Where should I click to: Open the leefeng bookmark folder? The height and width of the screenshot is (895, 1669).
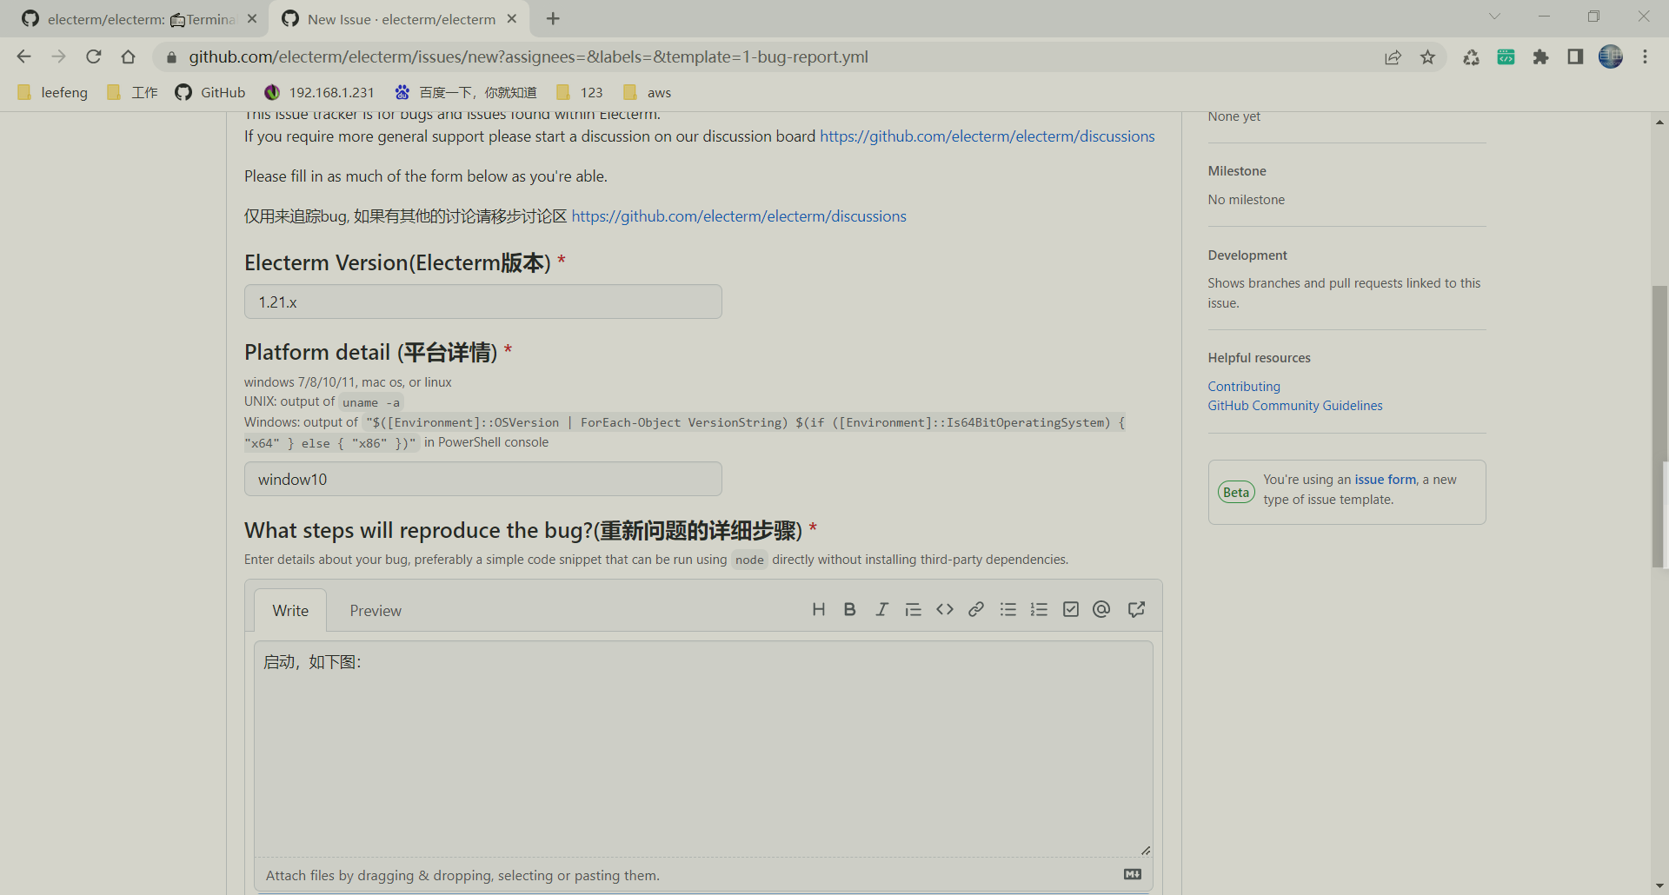tap(53, 92)
